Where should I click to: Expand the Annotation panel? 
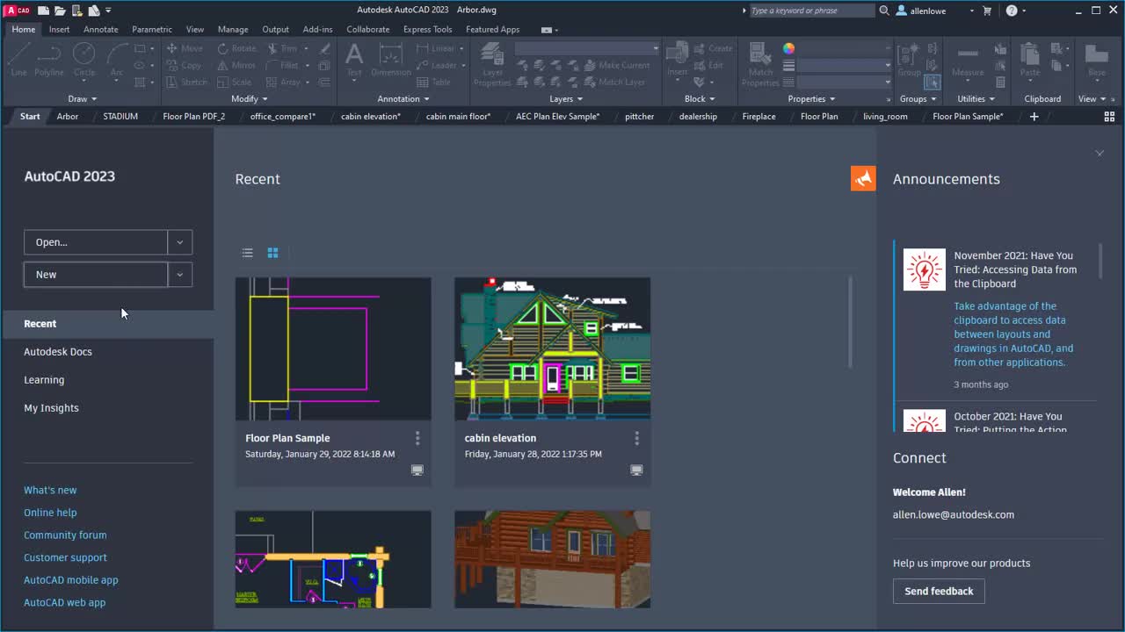pos(403,98)
